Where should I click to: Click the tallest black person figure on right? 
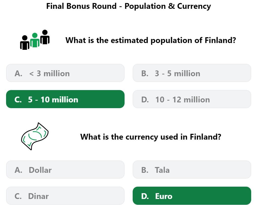click(45, 37)
